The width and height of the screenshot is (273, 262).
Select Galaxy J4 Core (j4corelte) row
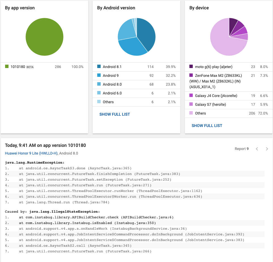(228, 96)
